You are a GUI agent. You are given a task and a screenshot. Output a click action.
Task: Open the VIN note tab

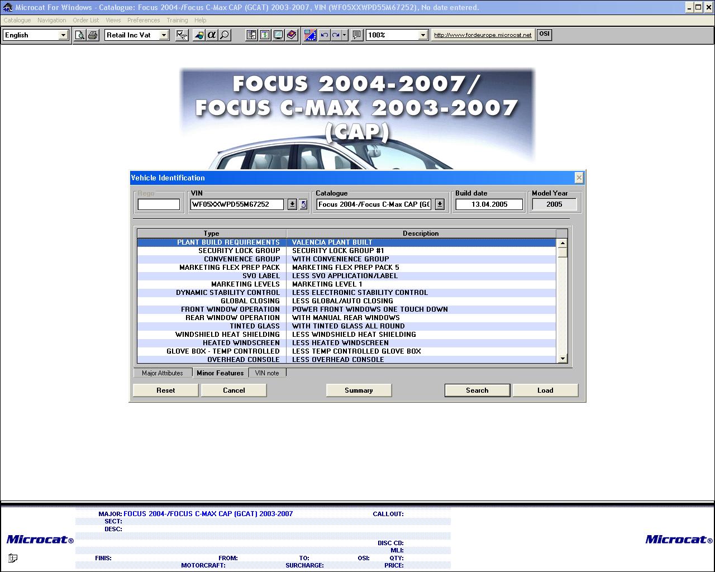click(x=267, y=373)
